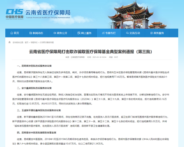Screen dimensions: 184x147
Task: Click the paragraph line mentioning 5.05万元
Action: (x=90, y=122)
